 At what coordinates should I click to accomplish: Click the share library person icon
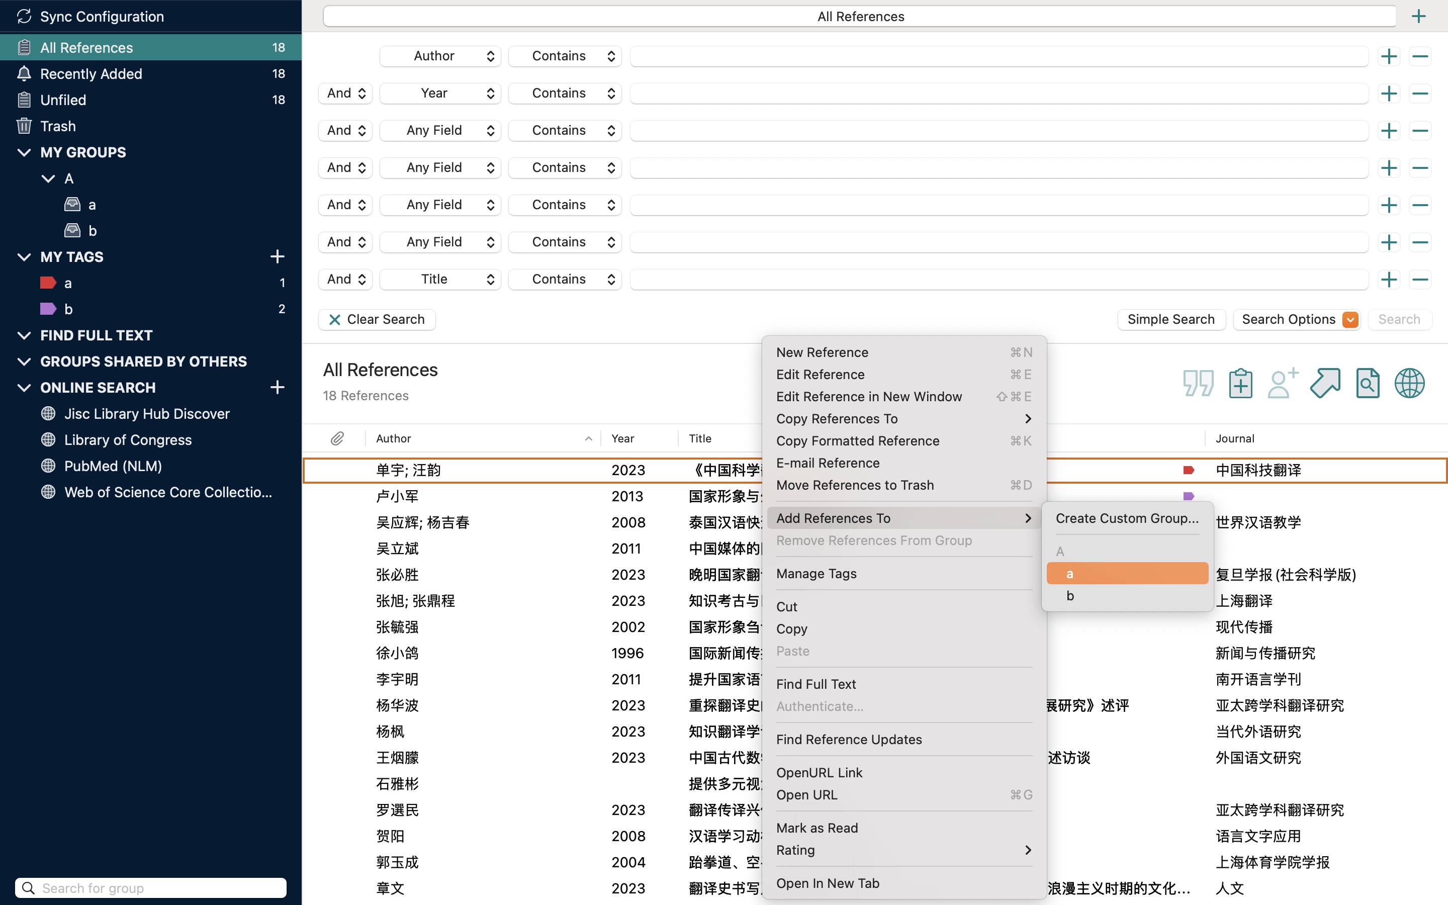click(x=1282, y=383)
